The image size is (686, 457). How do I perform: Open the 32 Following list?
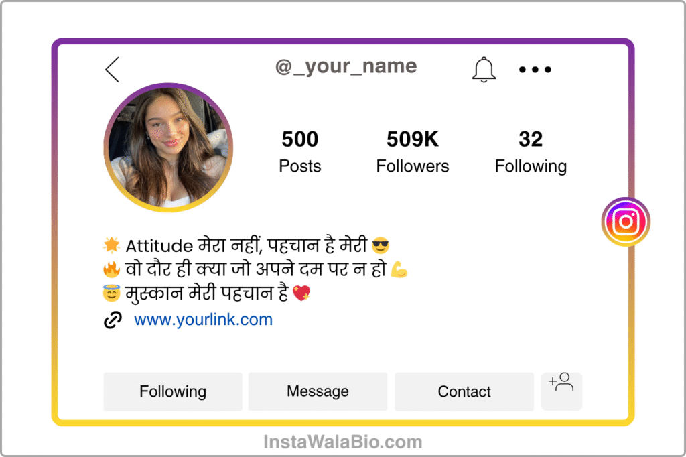(x=531, y=151)
